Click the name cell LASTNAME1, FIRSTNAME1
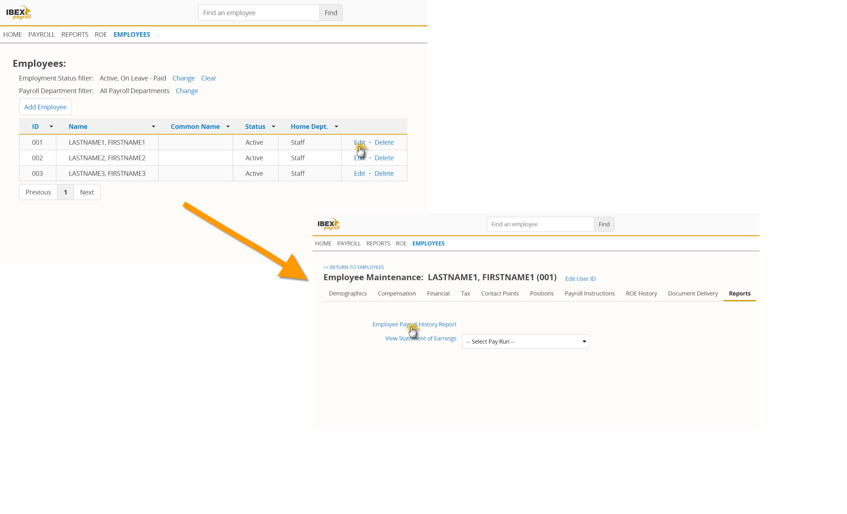The image size is (847, 514). pos(107,142)
